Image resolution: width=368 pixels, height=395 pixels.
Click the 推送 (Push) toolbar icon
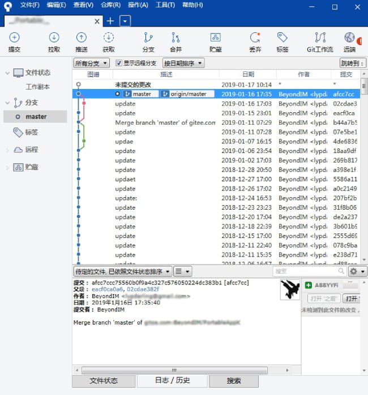(x=82, y=41)
